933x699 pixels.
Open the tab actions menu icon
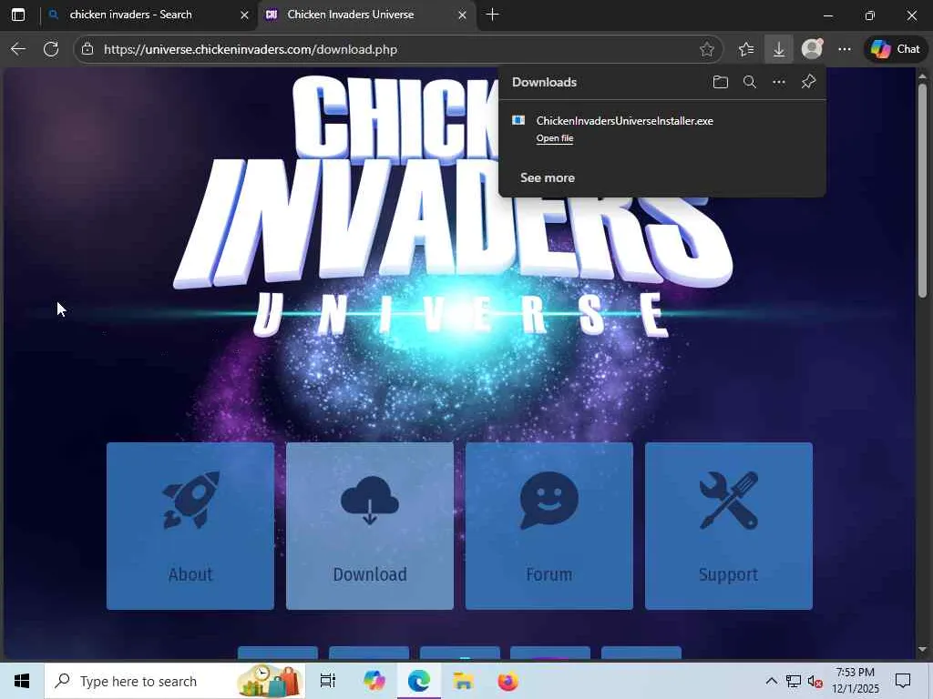pyautogui.click(x=18, y=15)
